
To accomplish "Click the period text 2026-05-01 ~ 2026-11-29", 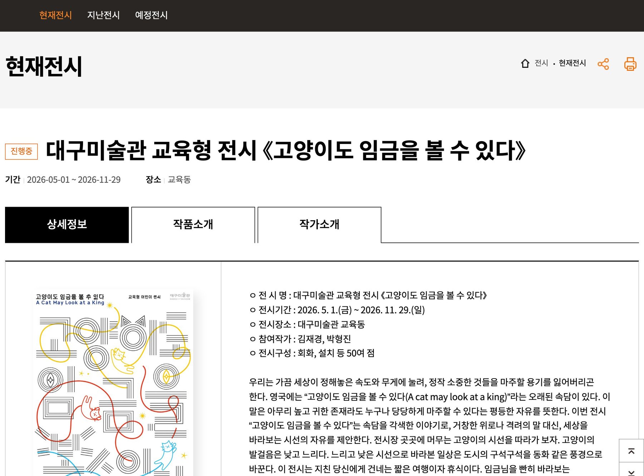I will pyautogui.click(x=74, y=180).
